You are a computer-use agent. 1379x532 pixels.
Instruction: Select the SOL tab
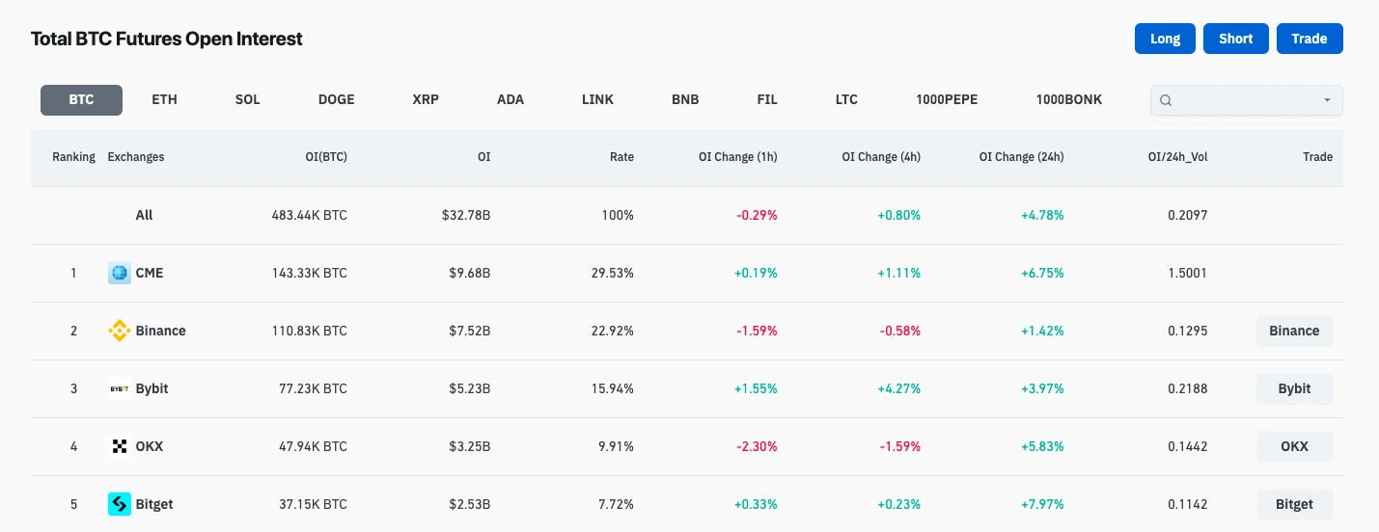[x=247, y=99]
